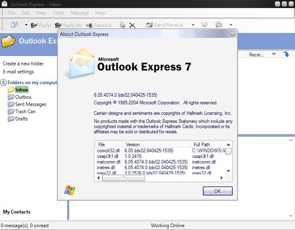Click the My Contacts header
295x230 pixels.
pyautogui.click(x=16, y=212)
